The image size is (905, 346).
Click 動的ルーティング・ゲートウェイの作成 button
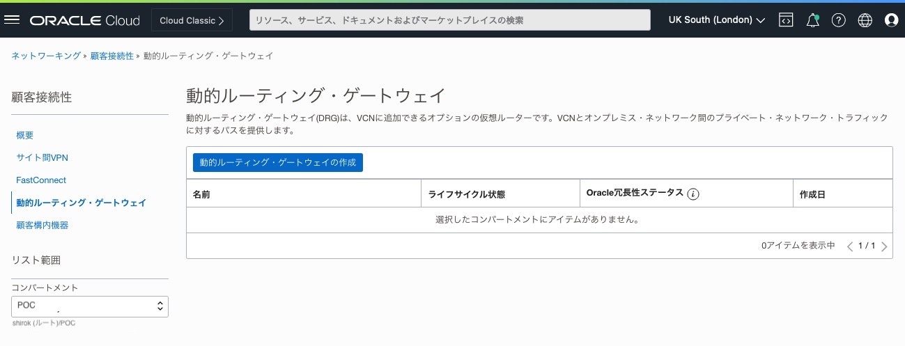coord(278,162)
